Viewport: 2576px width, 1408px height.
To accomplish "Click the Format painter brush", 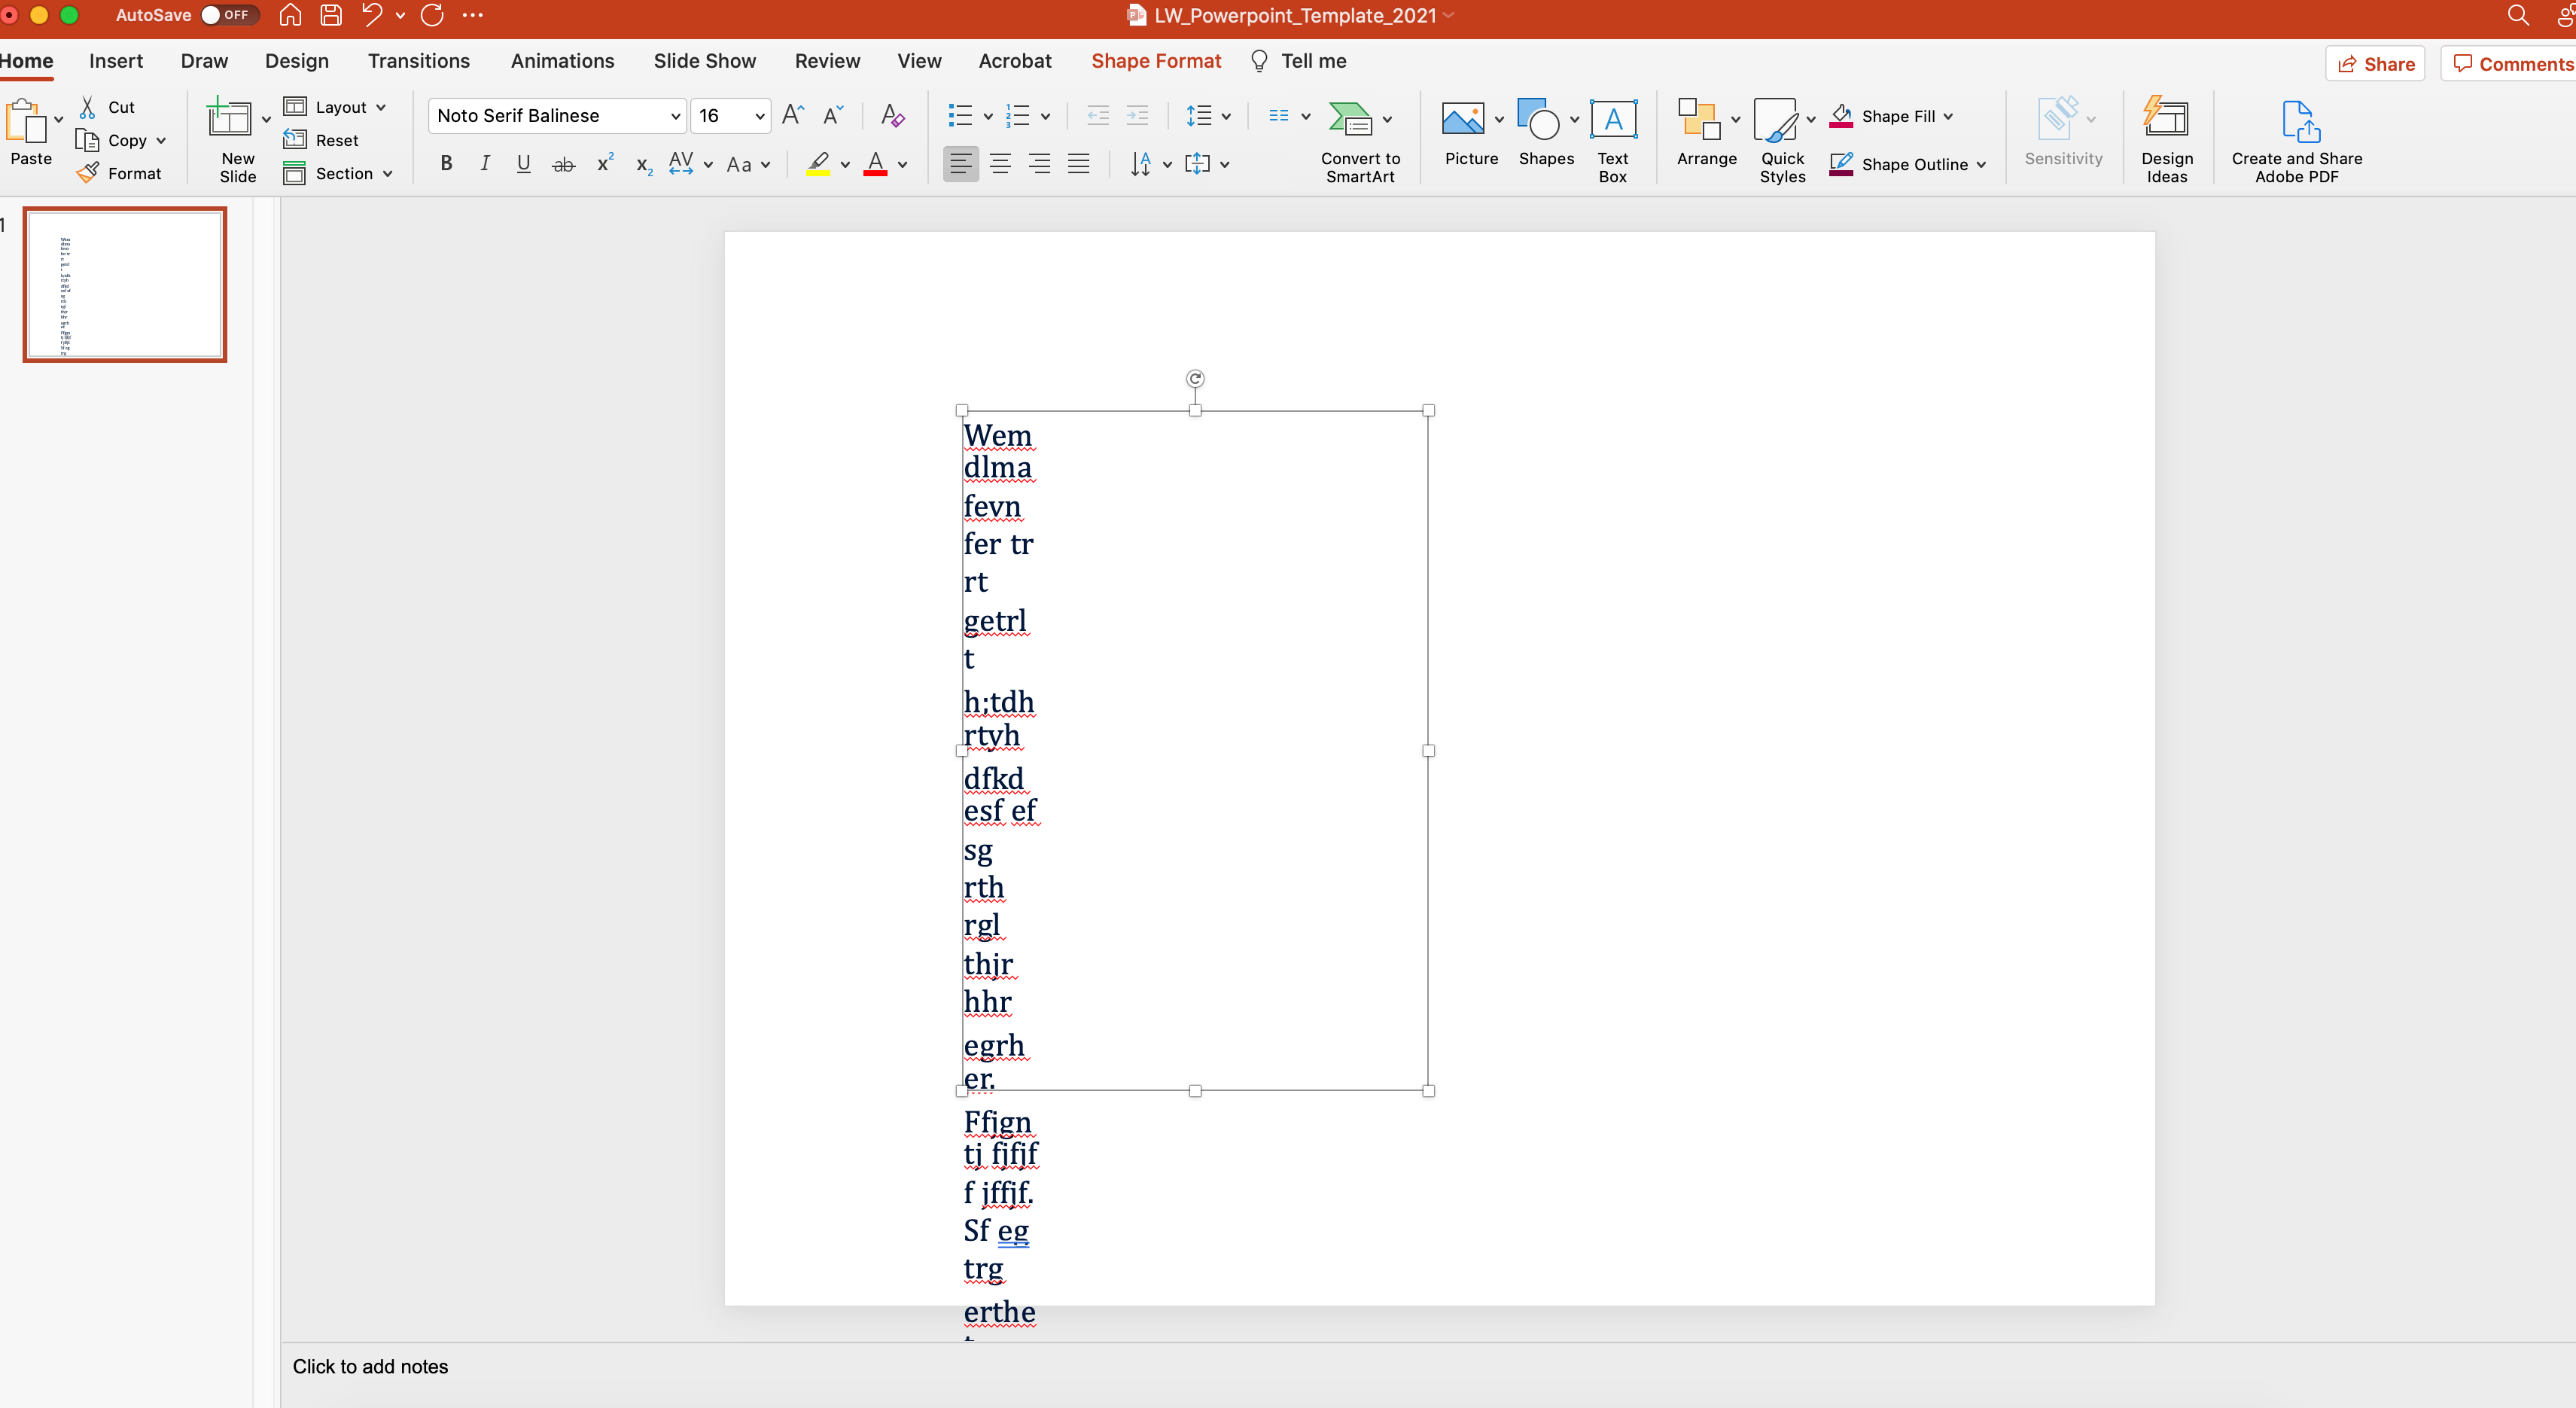I will [x=89, y=173].
